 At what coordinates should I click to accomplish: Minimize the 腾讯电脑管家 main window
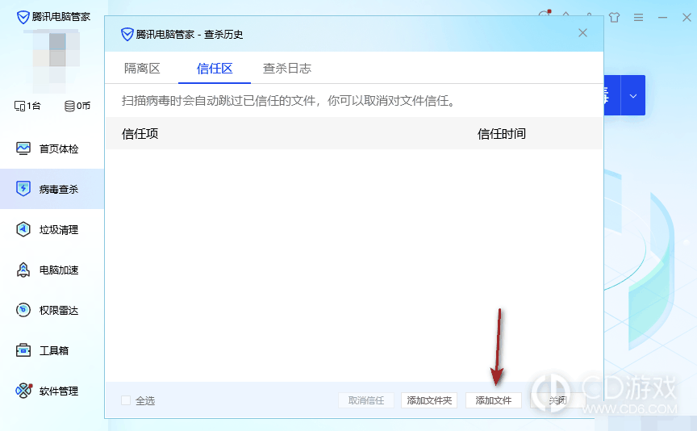point(662,17)
